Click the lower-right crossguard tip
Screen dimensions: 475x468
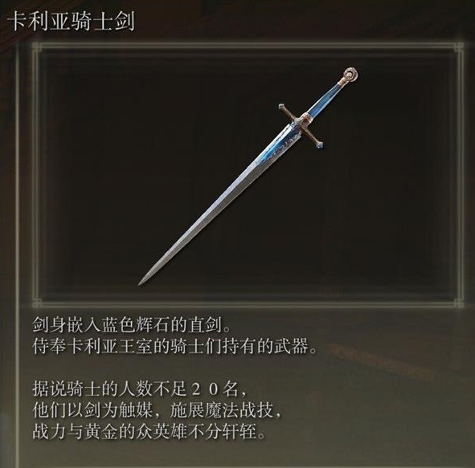[x=320, y=145]
